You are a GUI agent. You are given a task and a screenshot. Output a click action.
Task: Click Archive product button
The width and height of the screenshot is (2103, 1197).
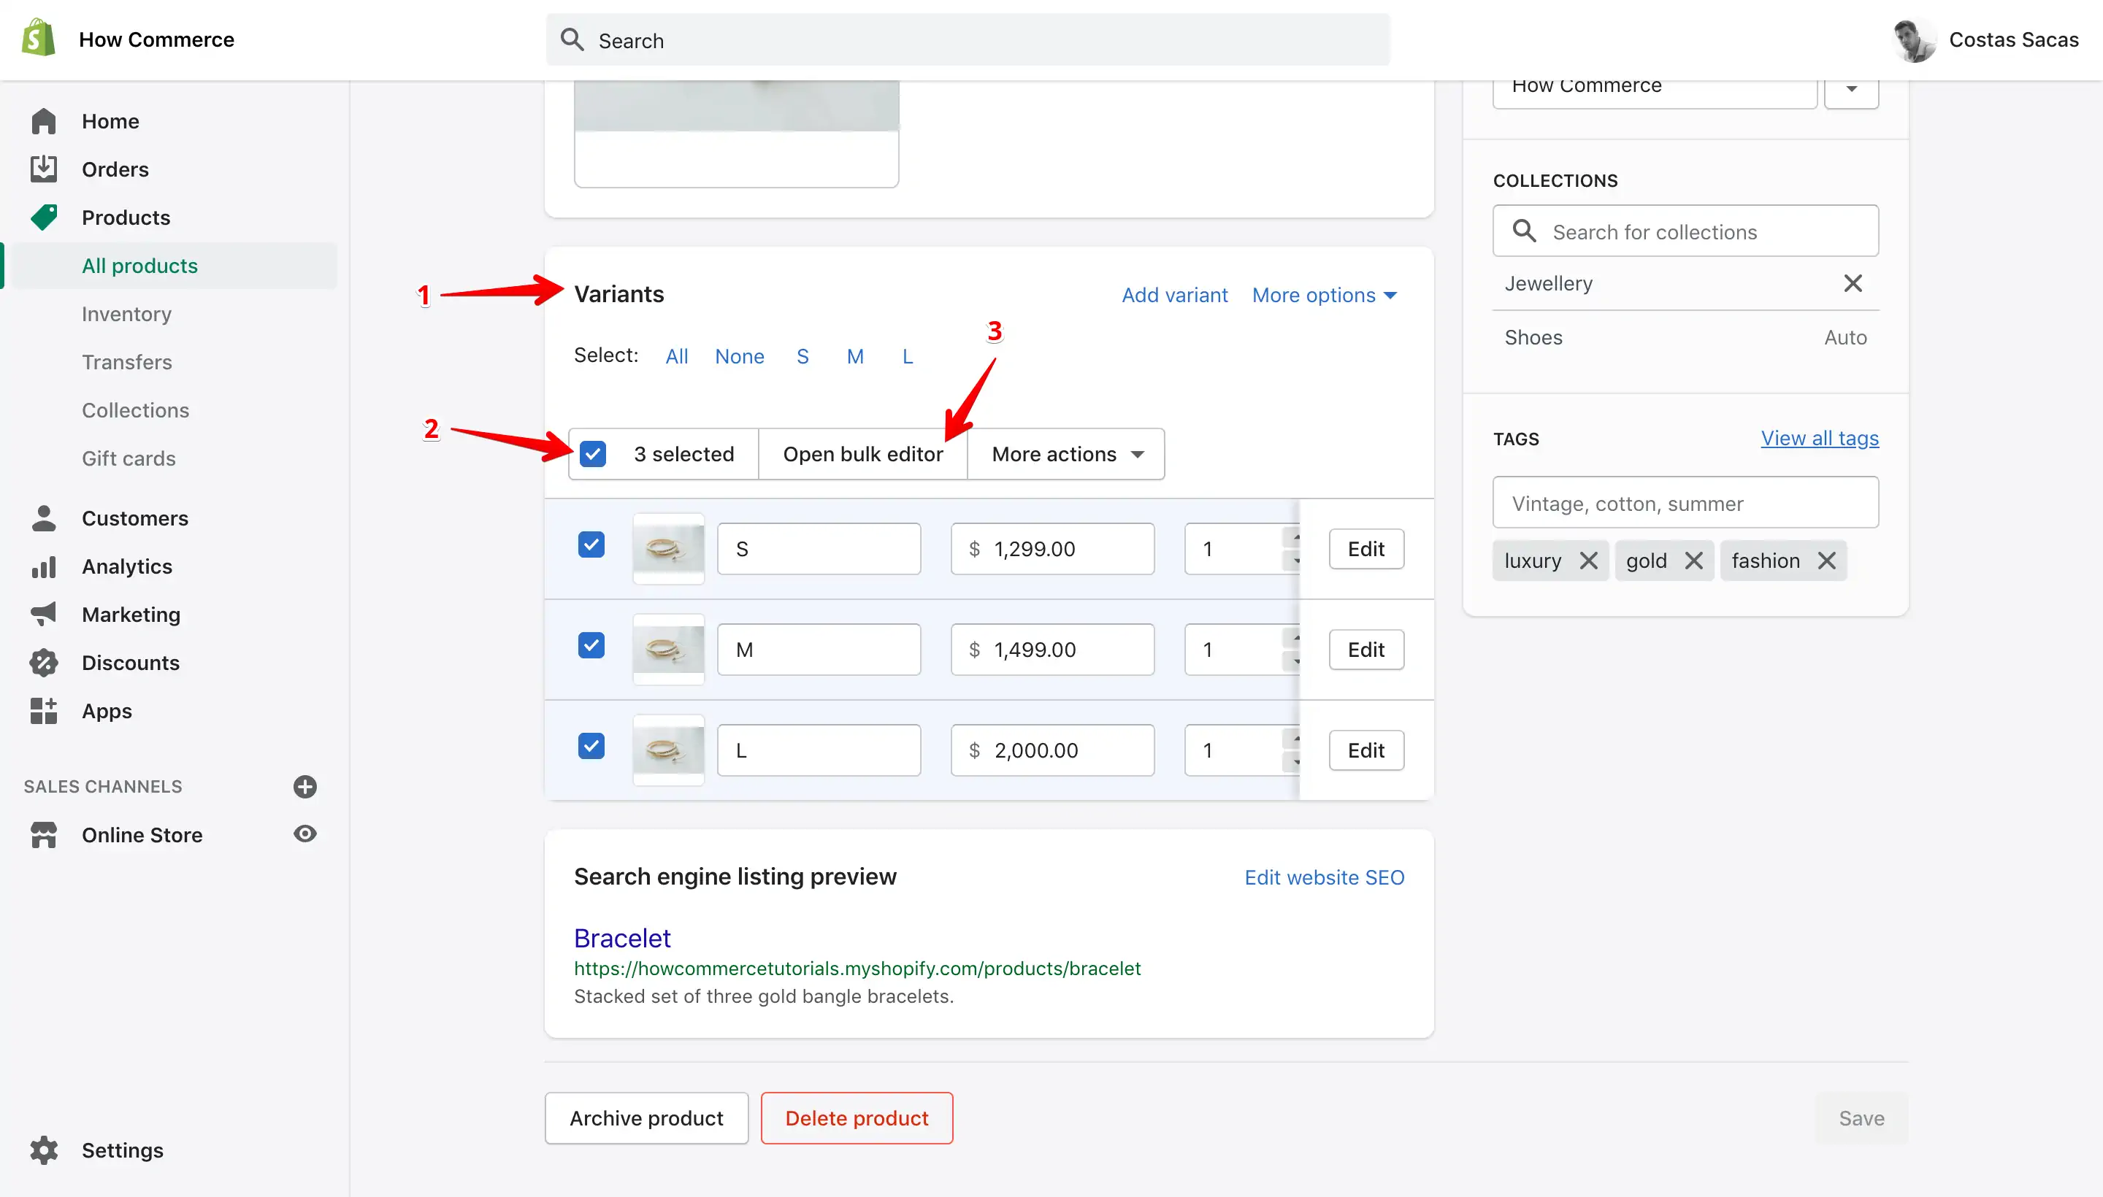click(x=646, y=1118)
